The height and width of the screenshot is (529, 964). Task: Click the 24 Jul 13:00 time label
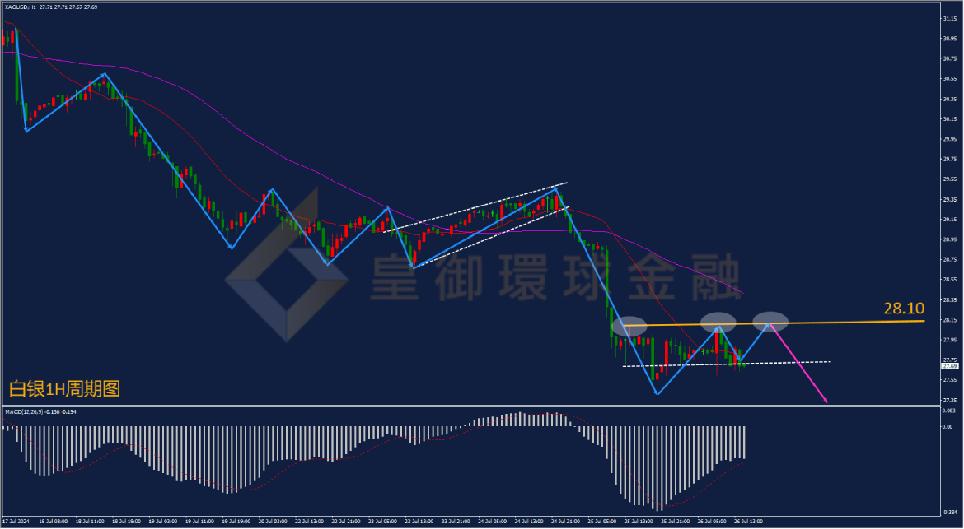(529, 522)
